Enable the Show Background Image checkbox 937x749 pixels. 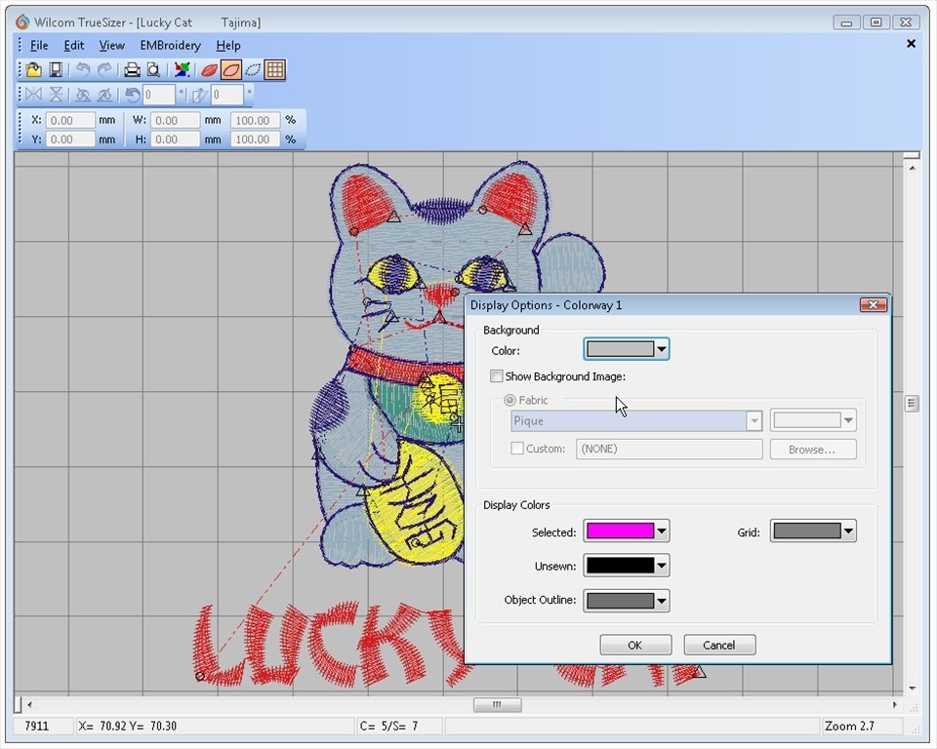pyautogui.click(x=496, y=375)
